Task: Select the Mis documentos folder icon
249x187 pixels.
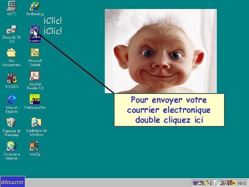Action: (11, 53)
